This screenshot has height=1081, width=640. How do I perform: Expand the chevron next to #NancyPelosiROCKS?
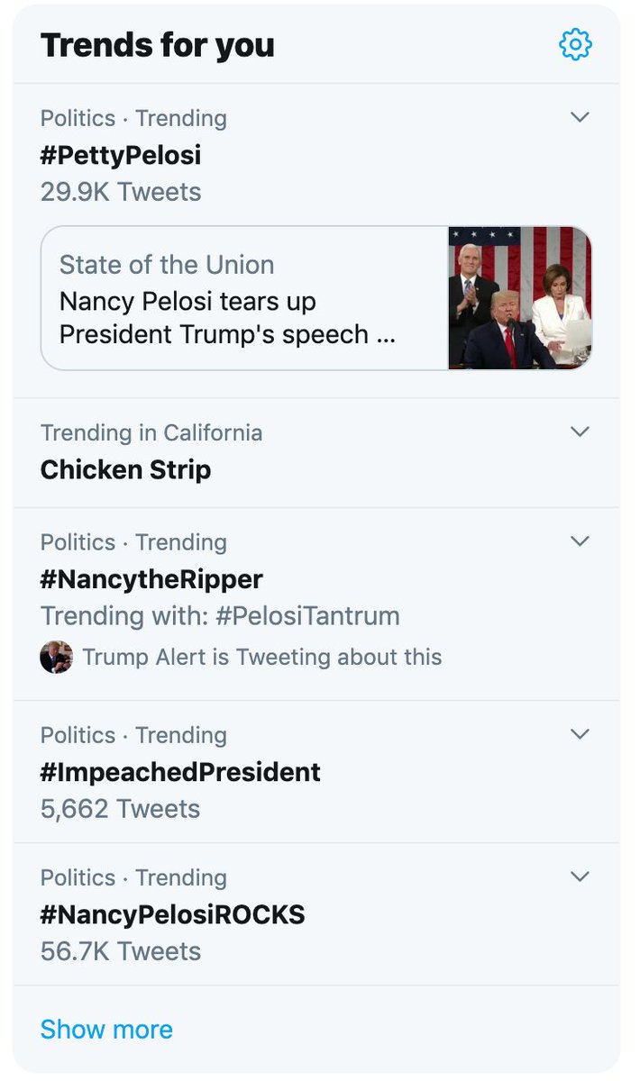pos(581,876)
